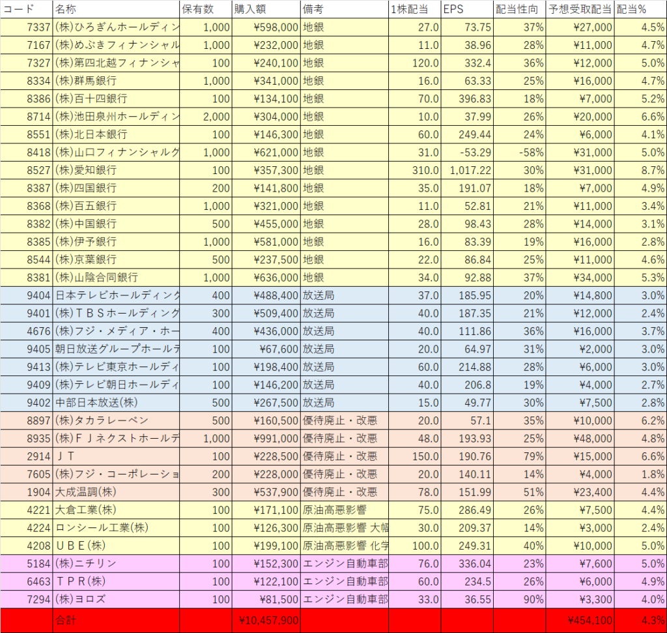Click purchase amount ¥598,000

(276, 27)
